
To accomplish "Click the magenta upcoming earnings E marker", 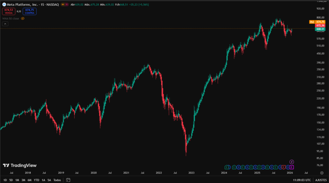I will point(292,167).
